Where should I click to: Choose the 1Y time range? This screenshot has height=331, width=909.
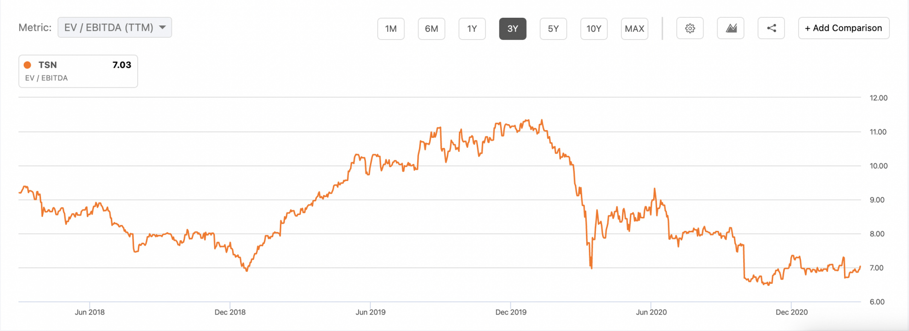coord(472,29)
